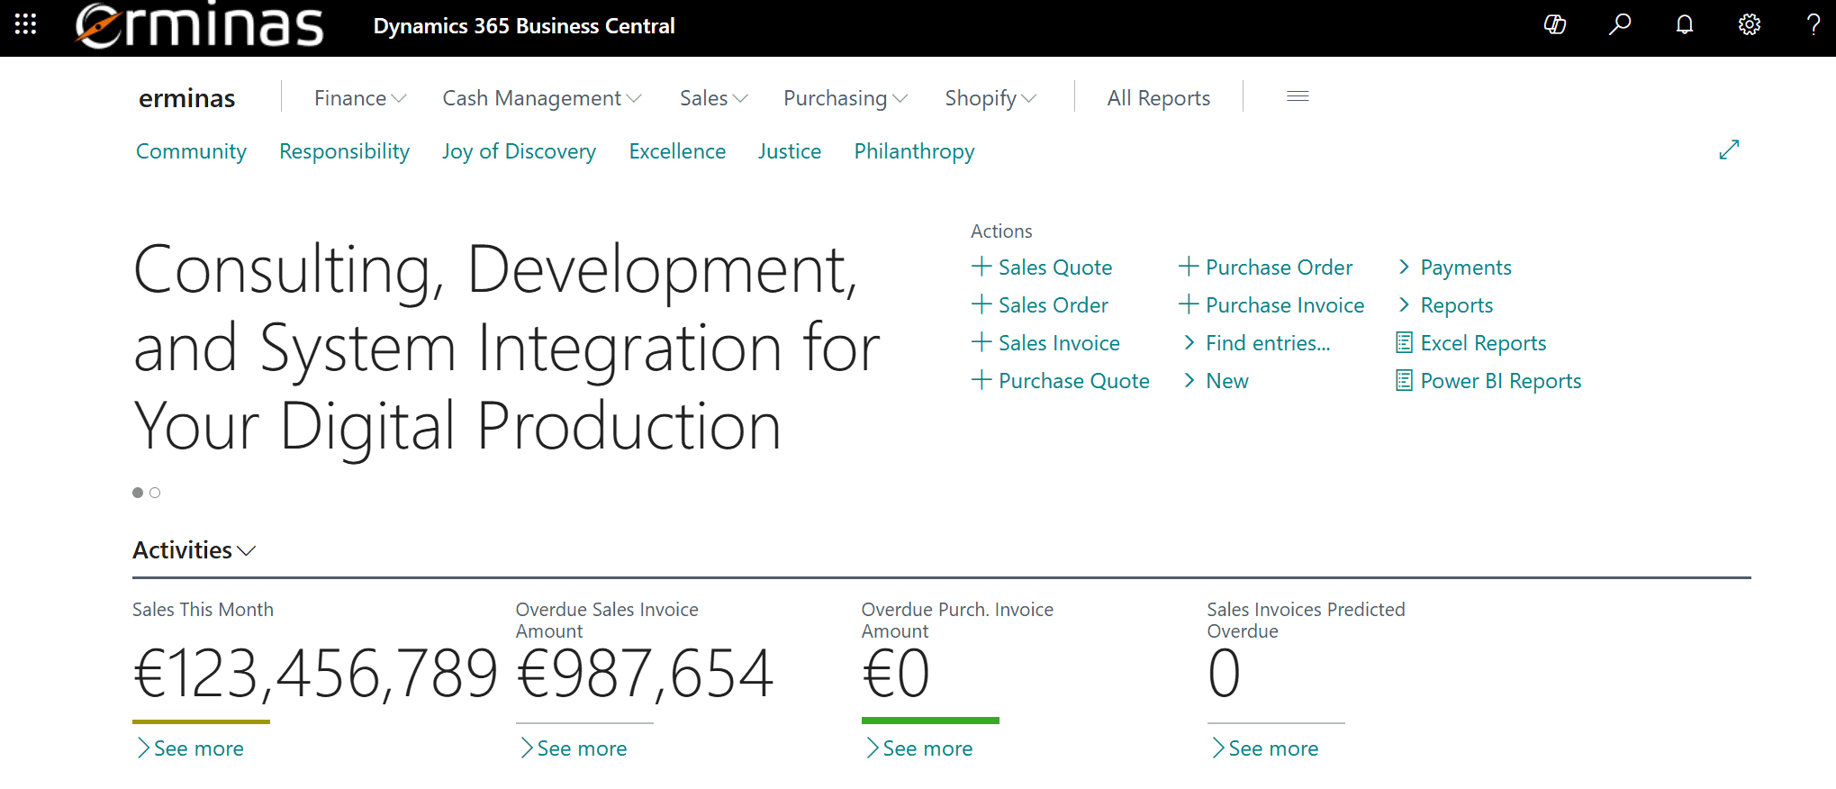
Task: Click the €123,456,789 sales value
Action: pyautogui.click(x=315, y=674)
